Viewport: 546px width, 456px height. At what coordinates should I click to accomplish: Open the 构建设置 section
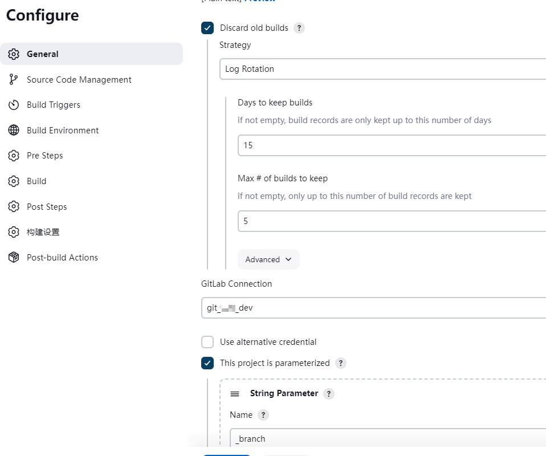pyautogui.click(x=43, y=232)
